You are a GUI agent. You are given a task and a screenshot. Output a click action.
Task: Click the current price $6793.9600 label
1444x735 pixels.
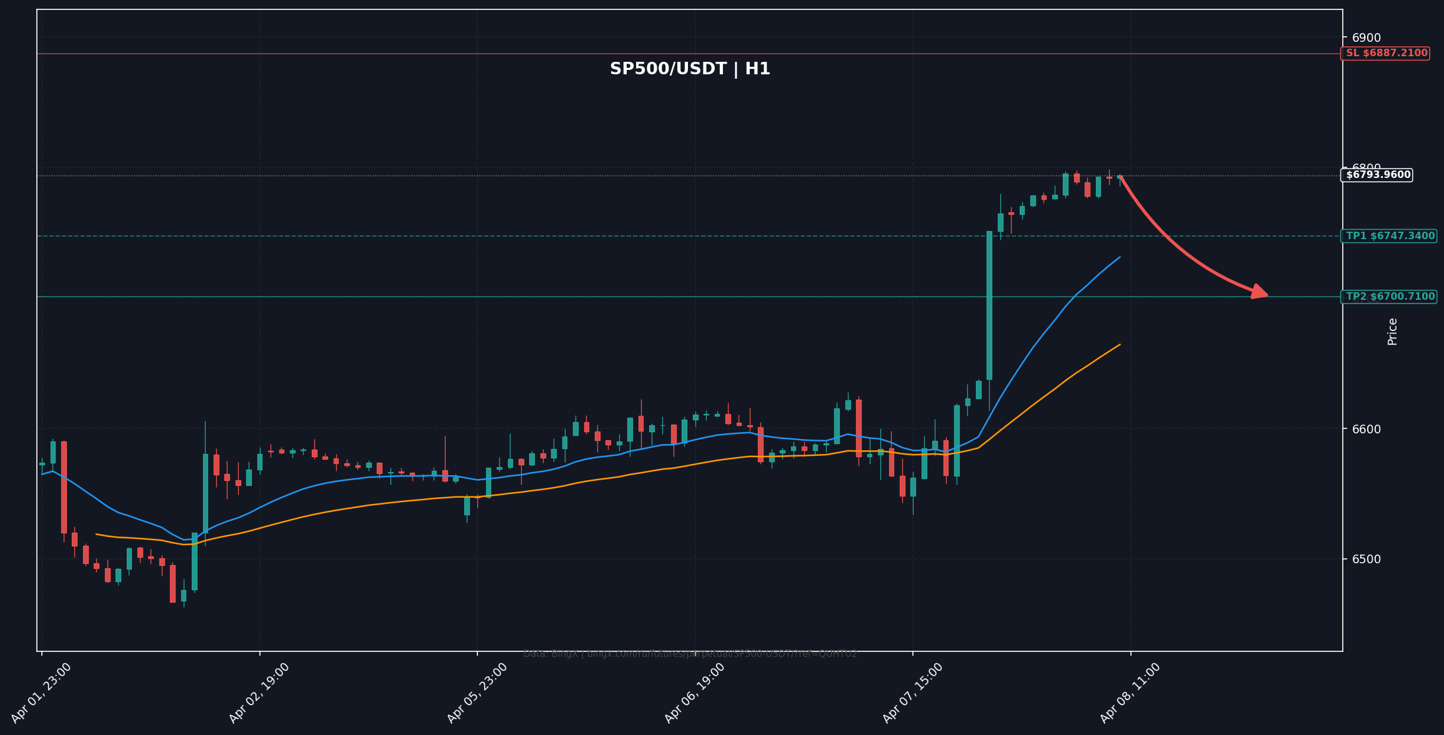[x=1378, y=175]
